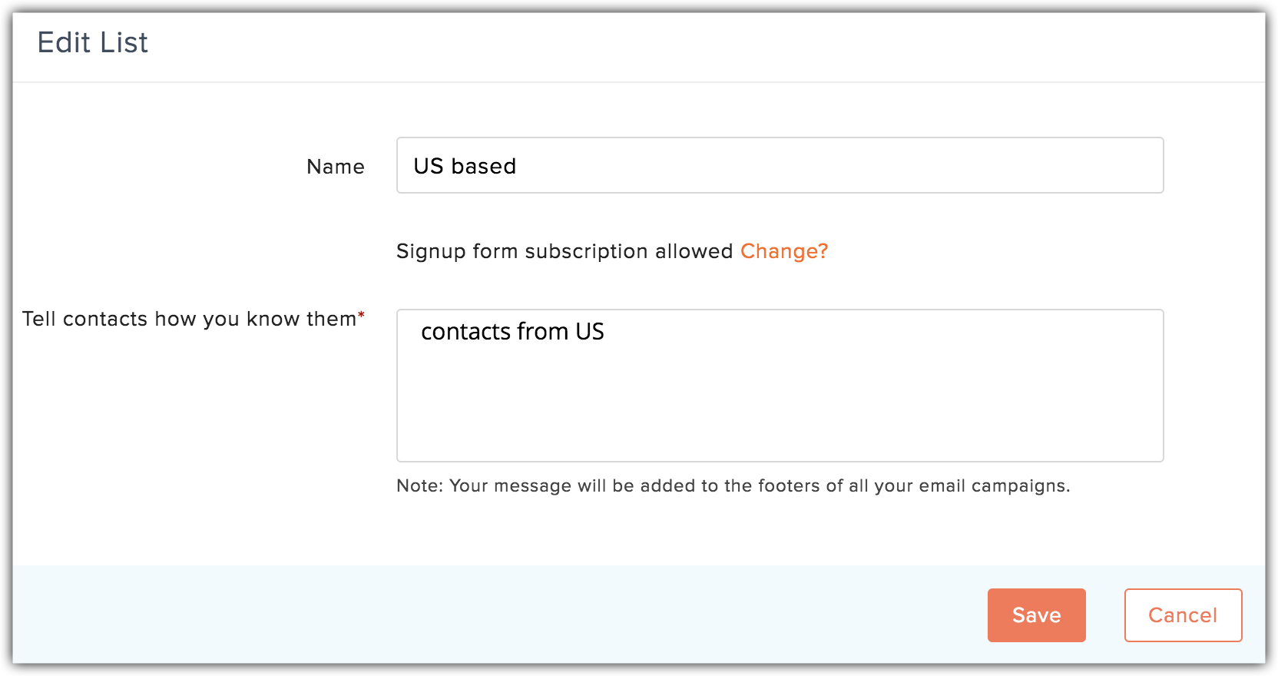Select the text 'US based' in Name field

[465, 165]
